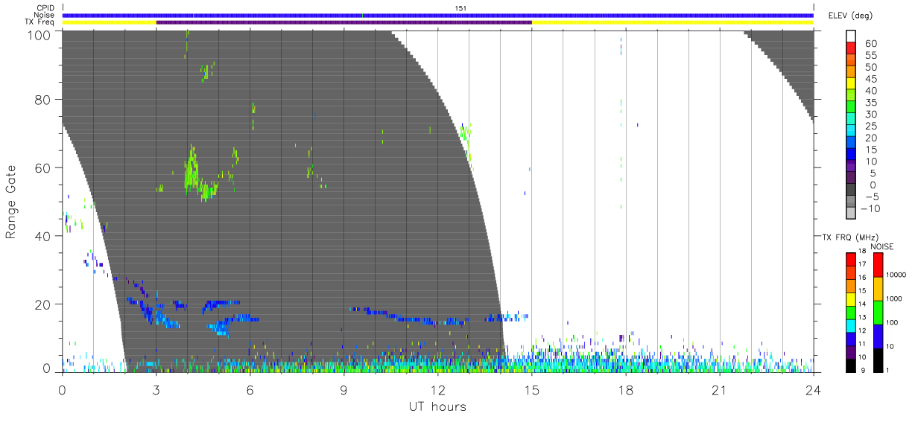This screenshot has height=422, width=915.
Task: Click x-axis tick label 15
Action: (532, 390)
